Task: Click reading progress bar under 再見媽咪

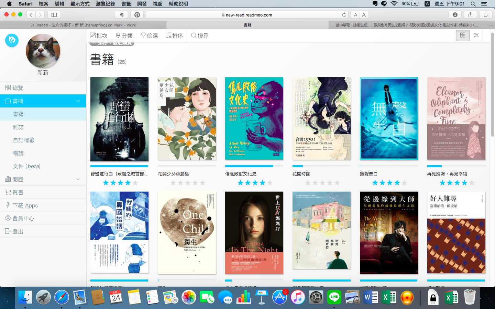Action: (x=456, y=166)
